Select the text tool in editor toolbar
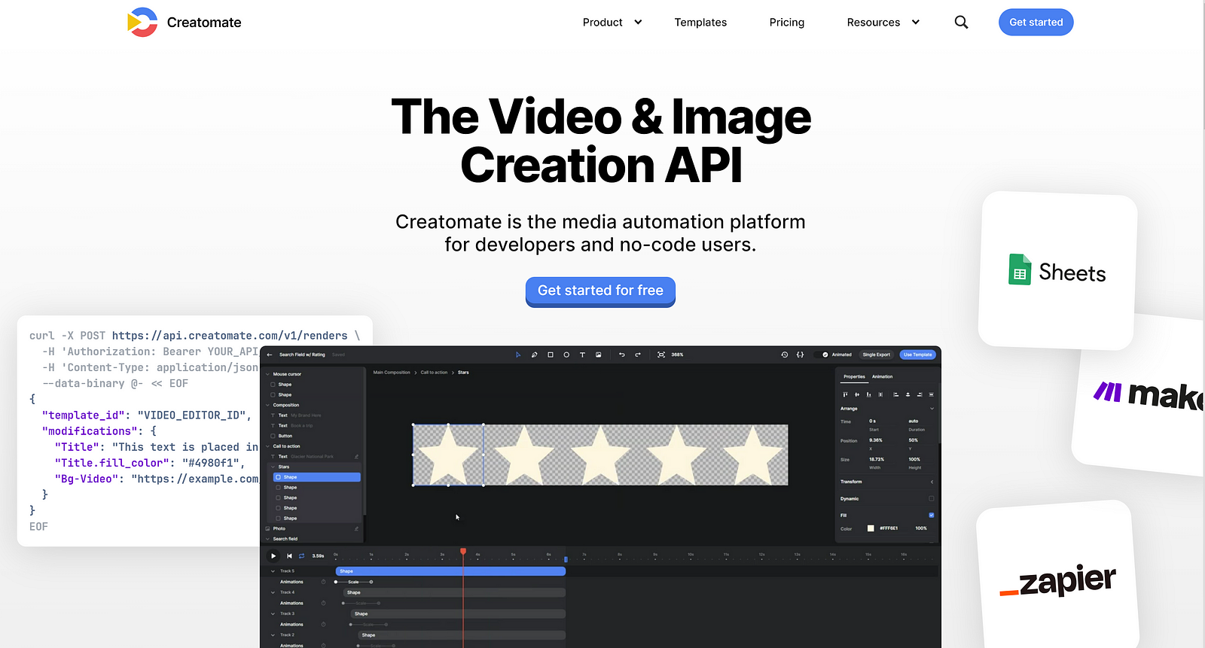Image resolution: width=1205 pixels, height=648 pixels. (x=582, y=354)
